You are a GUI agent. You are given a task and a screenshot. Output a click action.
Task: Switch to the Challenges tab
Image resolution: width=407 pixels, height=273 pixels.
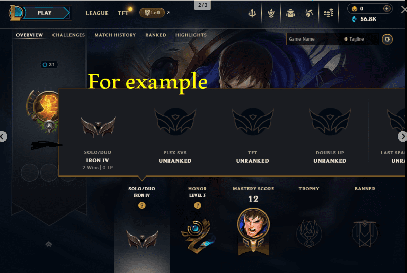pos(68,35)
